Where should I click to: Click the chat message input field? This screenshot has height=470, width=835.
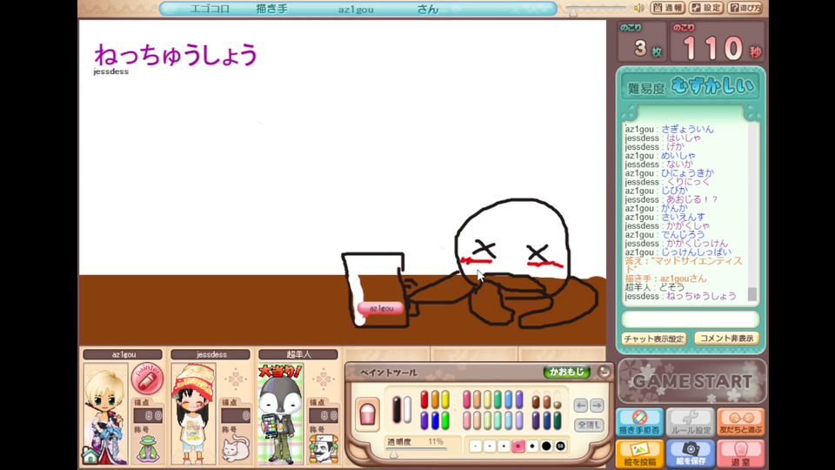point(690,319)
